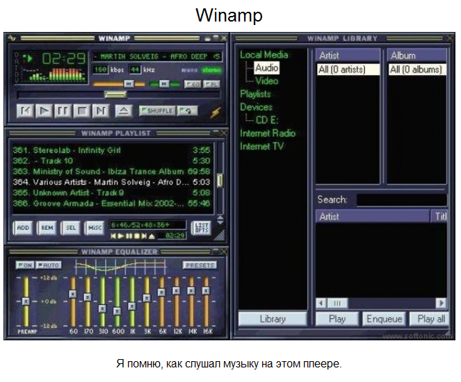Select Video in the library tree
Screen dimensions: 461x382
click(267, 81)
